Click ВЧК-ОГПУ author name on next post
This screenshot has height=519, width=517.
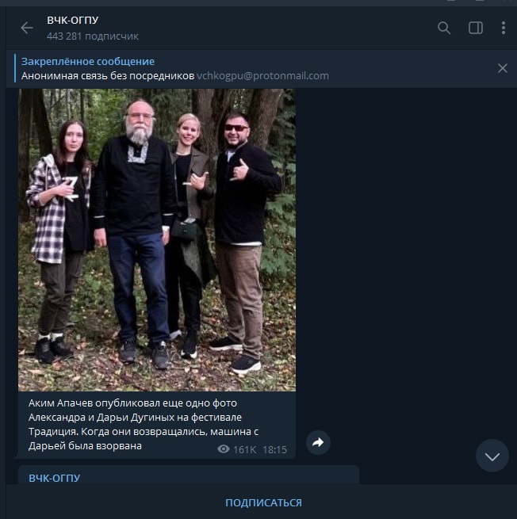(x=54, y=478)
